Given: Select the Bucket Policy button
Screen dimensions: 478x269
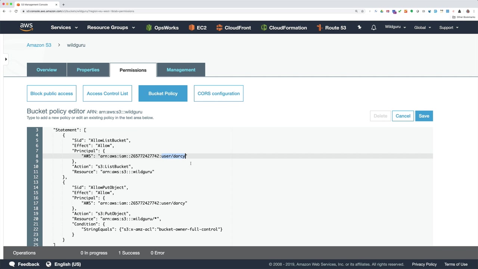Looking at the screenshot, I should pyautogui.click(x=163, y=93).
